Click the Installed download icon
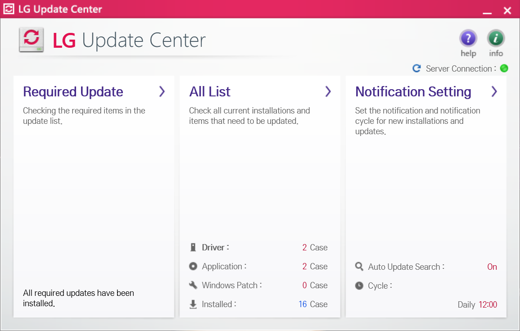520x331 pixels. point(193,304)
